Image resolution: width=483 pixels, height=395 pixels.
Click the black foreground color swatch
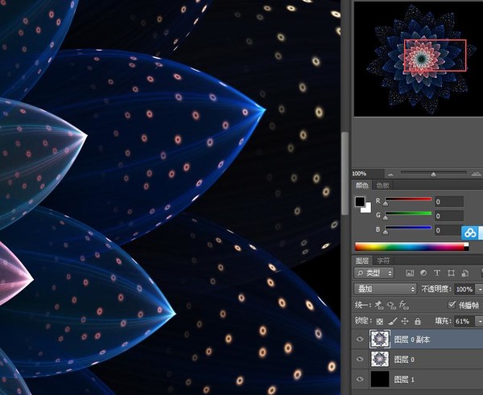pyautogui.click(x=360, y=202)
